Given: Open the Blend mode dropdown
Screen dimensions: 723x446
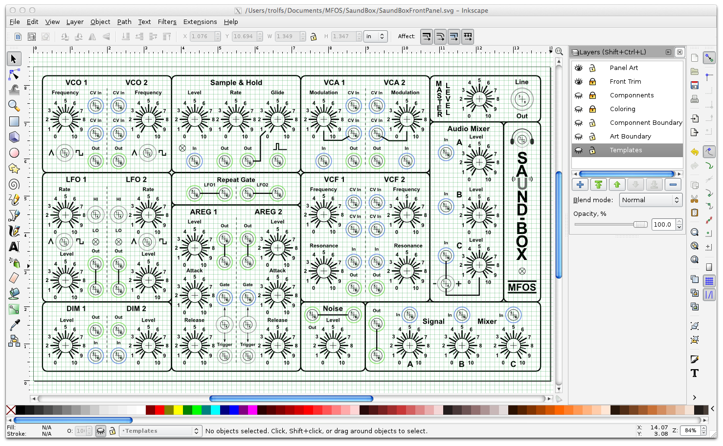Looking at the screenshot, I should (x=650, y=200).
